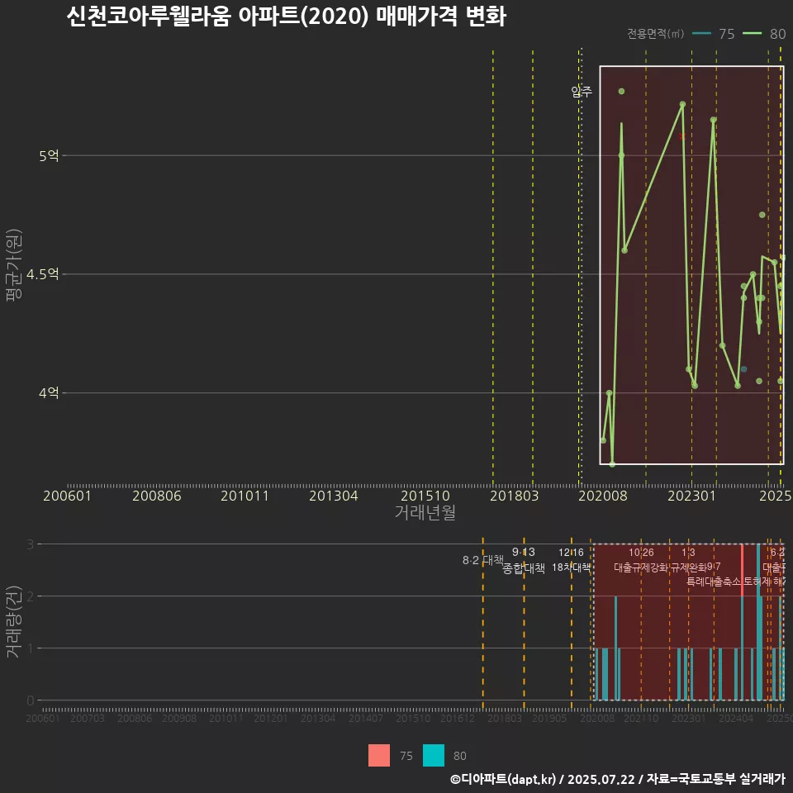Click the dark teal 75㎡ data point near 4.1억
The width and height of the screenshot is (793, 793).
[x=743, y=369]
